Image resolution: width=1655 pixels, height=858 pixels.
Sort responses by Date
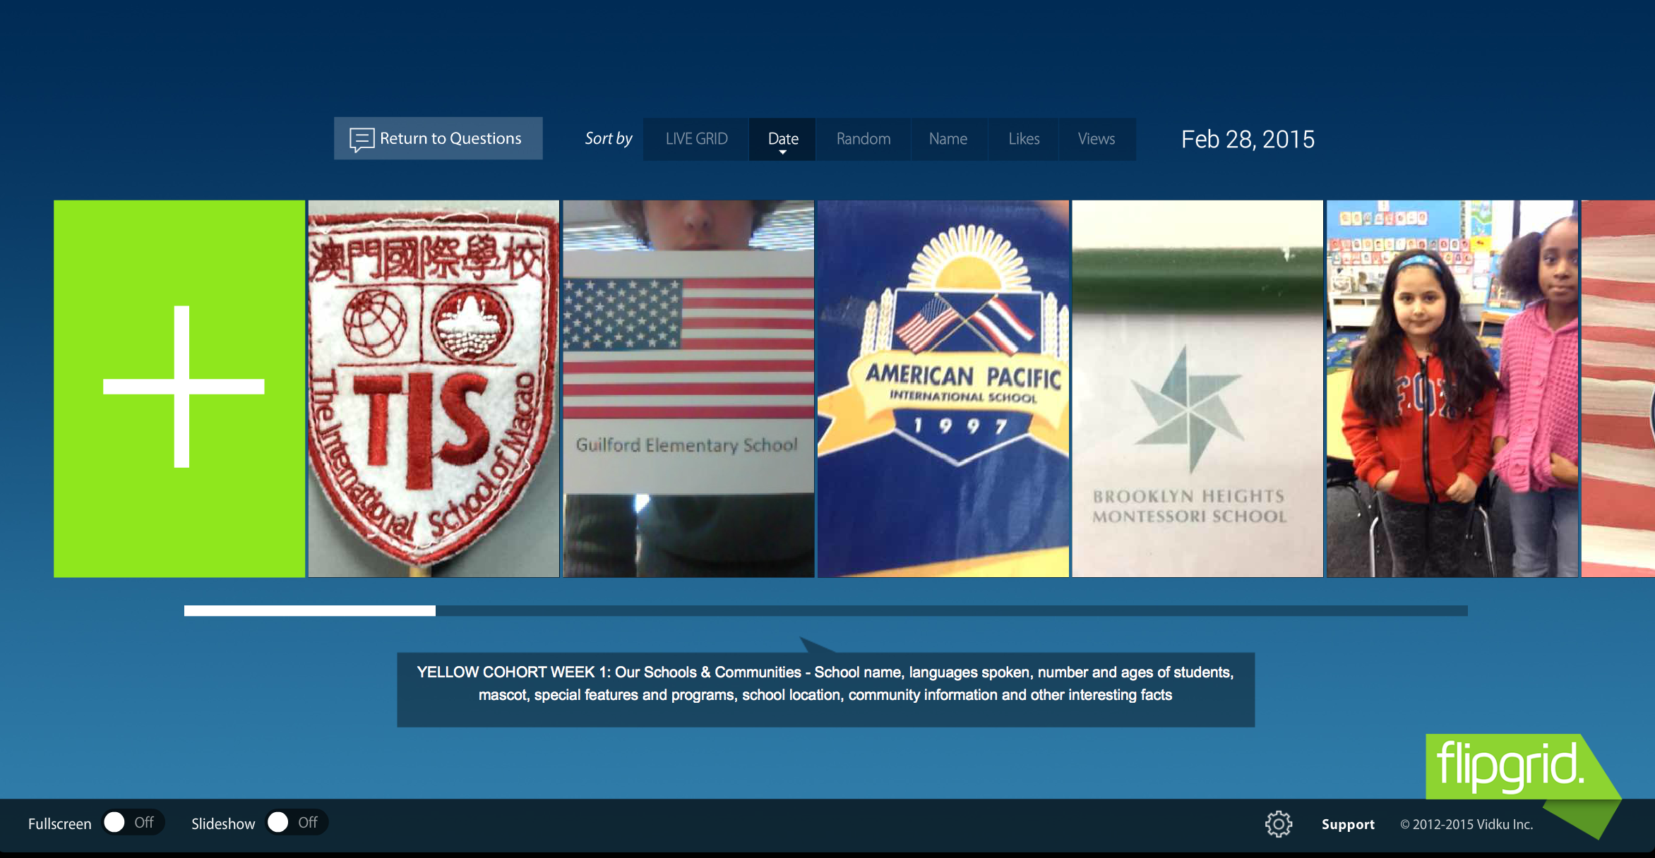[782, 139]
